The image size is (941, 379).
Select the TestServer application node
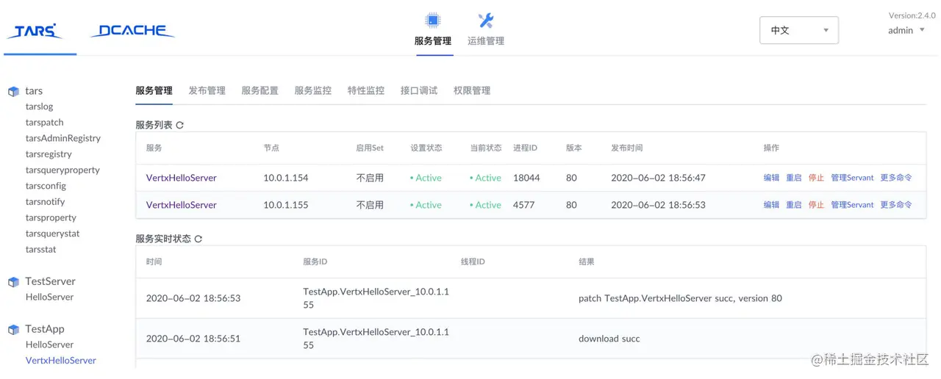[50, 281]
